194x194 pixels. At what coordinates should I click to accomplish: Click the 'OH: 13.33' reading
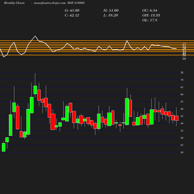click(151, 16)
